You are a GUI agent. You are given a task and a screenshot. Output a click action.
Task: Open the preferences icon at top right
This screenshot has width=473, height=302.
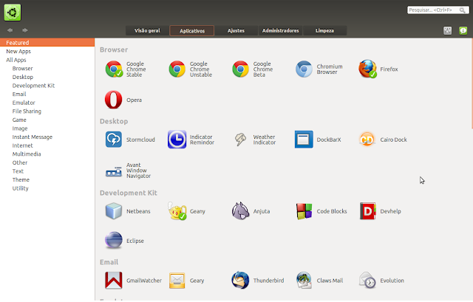coord(448,30)
